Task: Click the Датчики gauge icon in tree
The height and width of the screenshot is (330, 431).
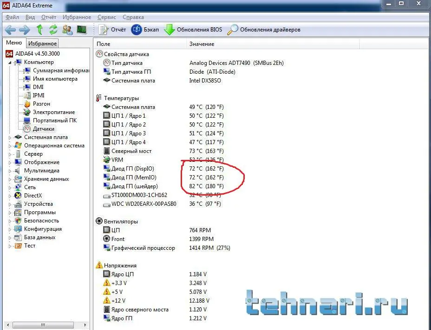Action: 27,129
